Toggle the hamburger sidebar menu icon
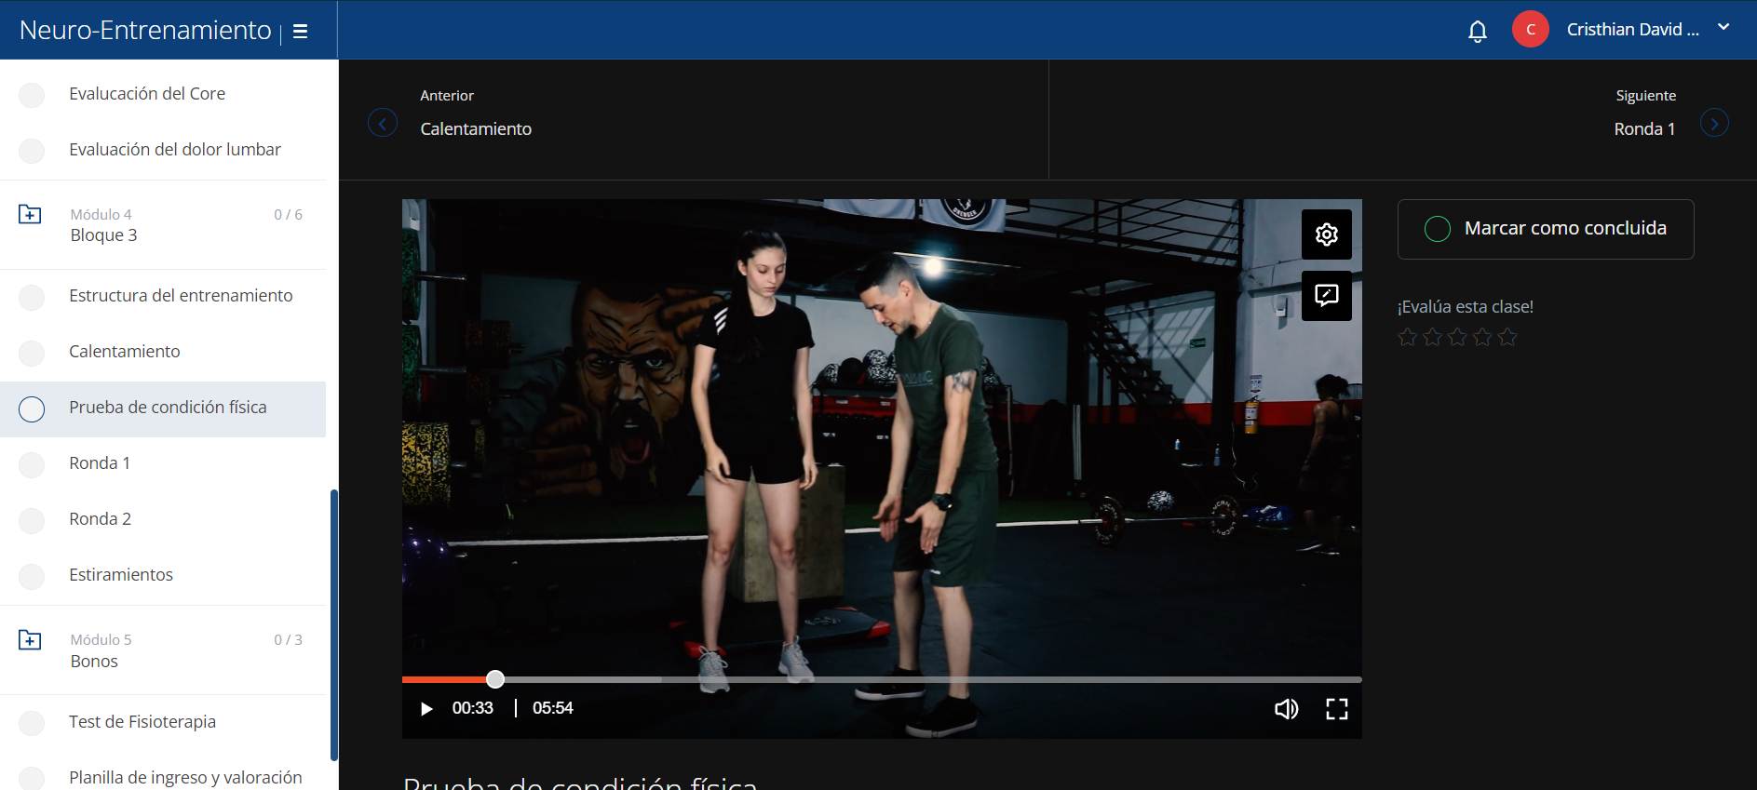 pyautogui.click(x=300, y=32)
